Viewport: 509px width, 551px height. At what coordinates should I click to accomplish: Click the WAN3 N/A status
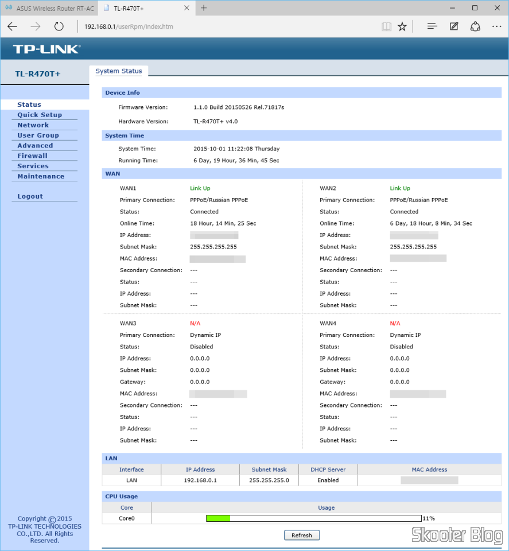tap(195, 323)
